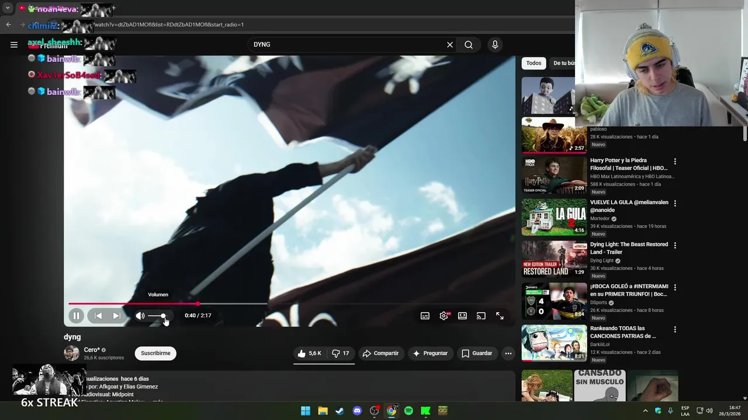Viewport: 748px width, 420px height.
Task: Open options for VUELVE LA GULA video
Action: pos(675,203)
